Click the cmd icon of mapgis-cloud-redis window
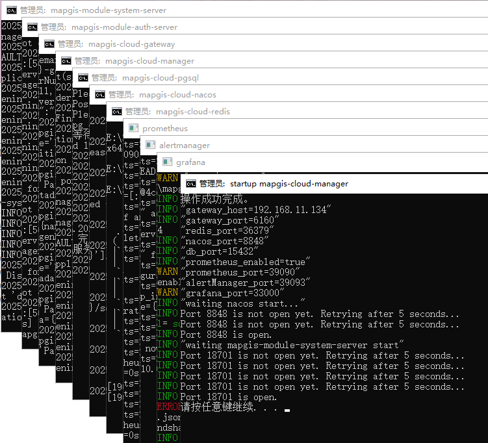This screenshot has height=443, width=488. tap(117, 112)
